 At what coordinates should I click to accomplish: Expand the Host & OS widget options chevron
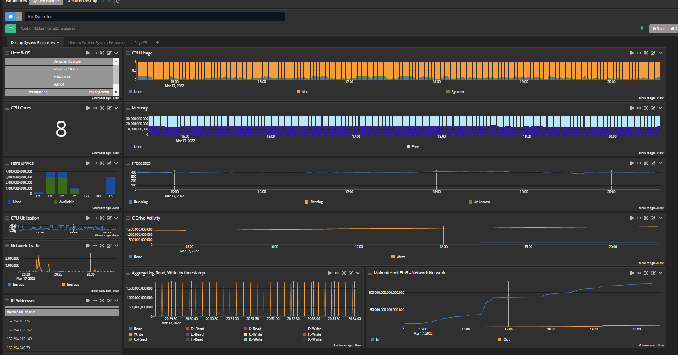(x=116, y=53)
